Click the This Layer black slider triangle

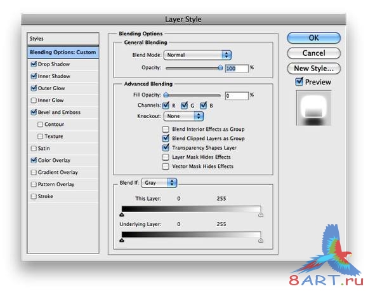(122, 215)
